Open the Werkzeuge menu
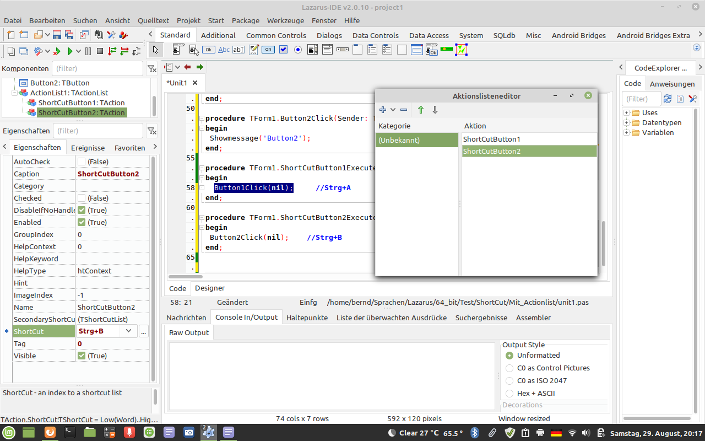 click(285, 20)
